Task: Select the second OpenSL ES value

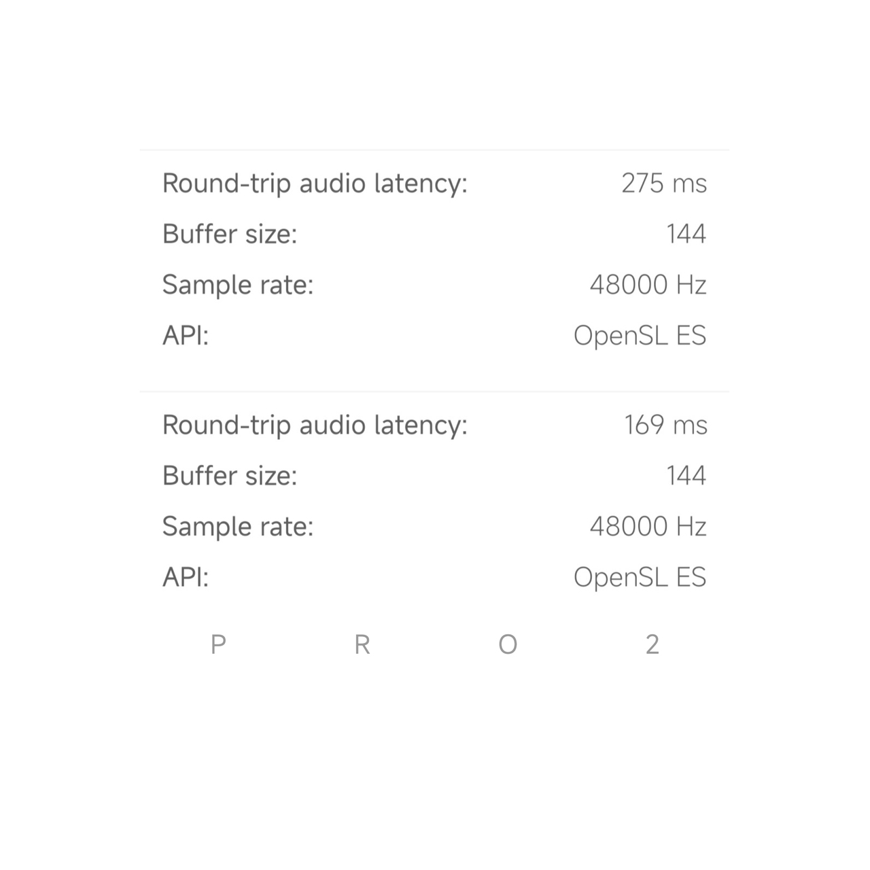Action: [x=640, y=578]
